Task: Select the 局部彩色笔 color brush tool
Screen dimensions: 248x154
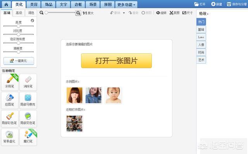Action: (x=10, y=119)
